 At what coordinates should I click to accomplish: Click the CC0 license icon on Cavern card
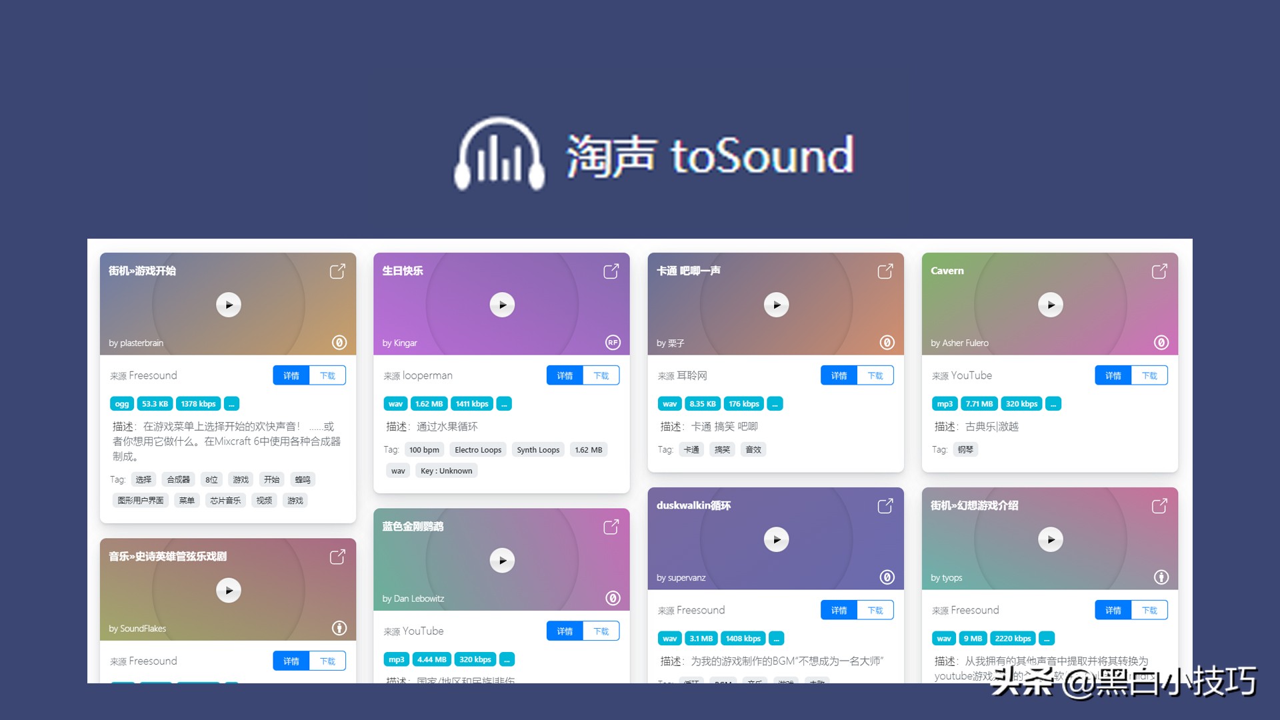point(1161,342)
